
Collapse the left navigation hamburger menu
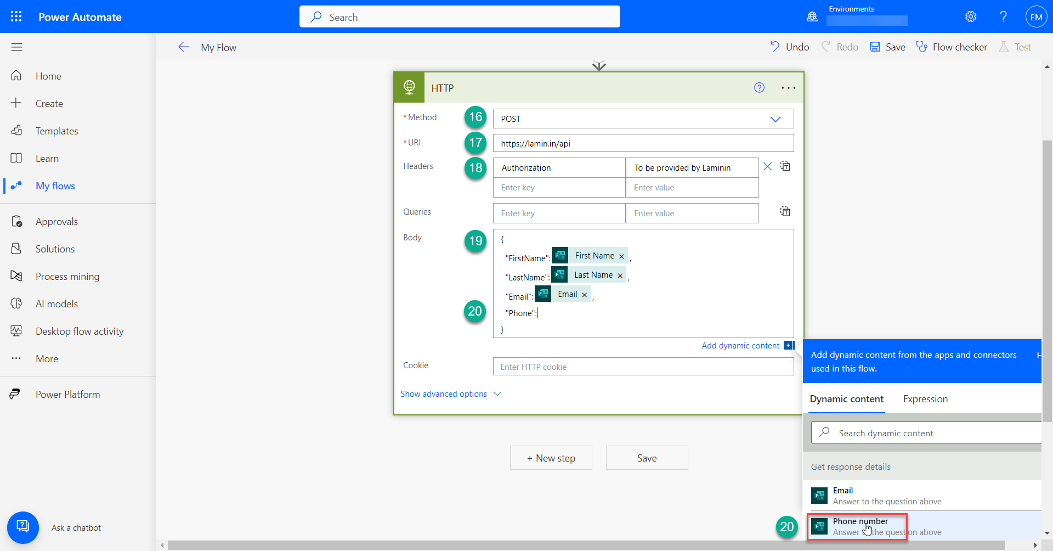pyautogui.click(x=16, y=47)
